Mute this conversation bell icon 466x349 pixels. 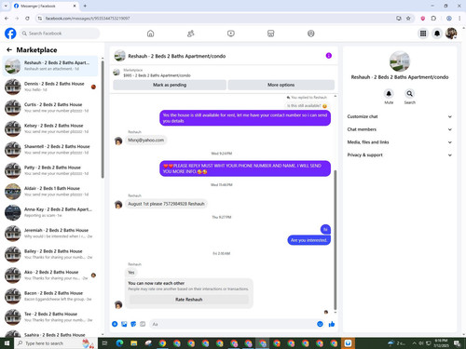pyautogui.click(x=389, y=93)
